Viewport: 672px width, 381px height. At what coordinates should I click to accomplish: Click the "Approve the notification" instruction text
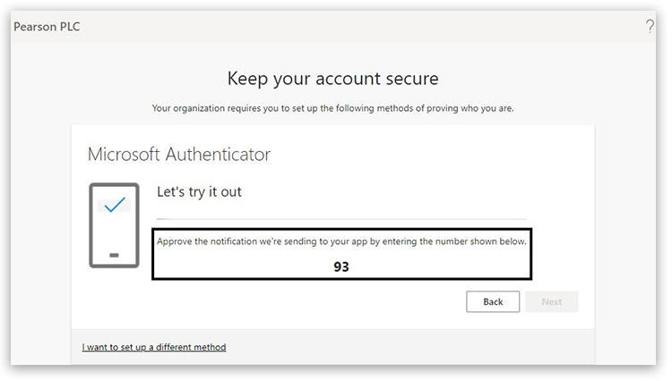pos(341,242)
